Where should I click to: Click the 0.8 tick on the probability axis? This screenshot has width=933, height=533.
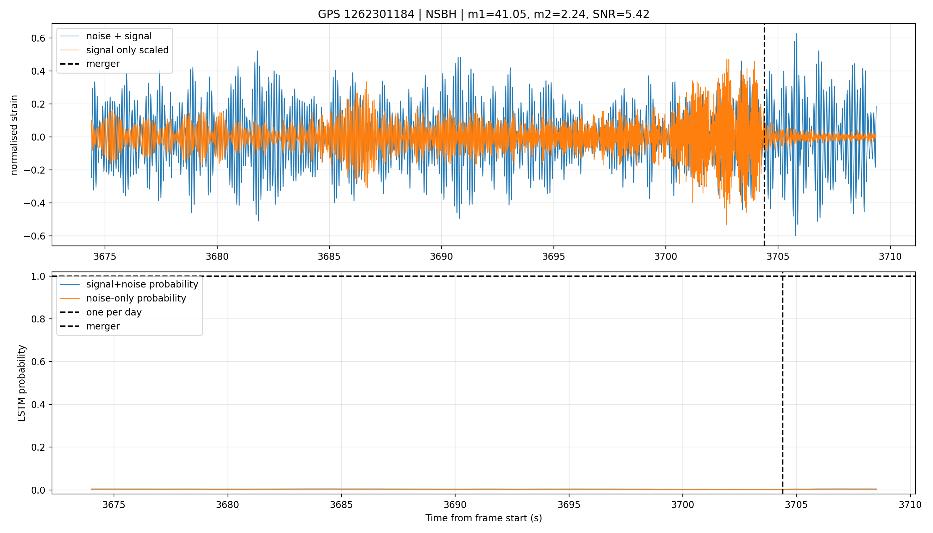coord(38,319)
